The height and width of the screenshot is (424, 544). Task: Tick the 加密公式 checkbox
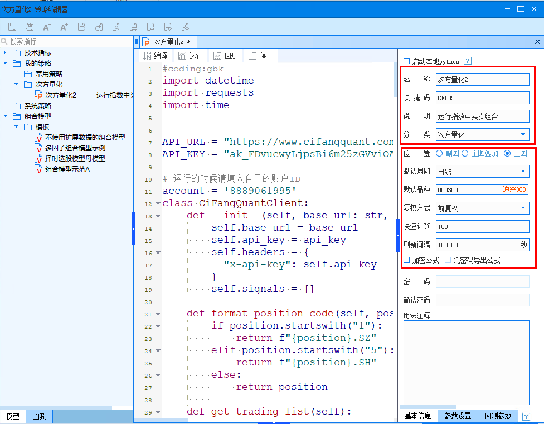tap(406, 260)
